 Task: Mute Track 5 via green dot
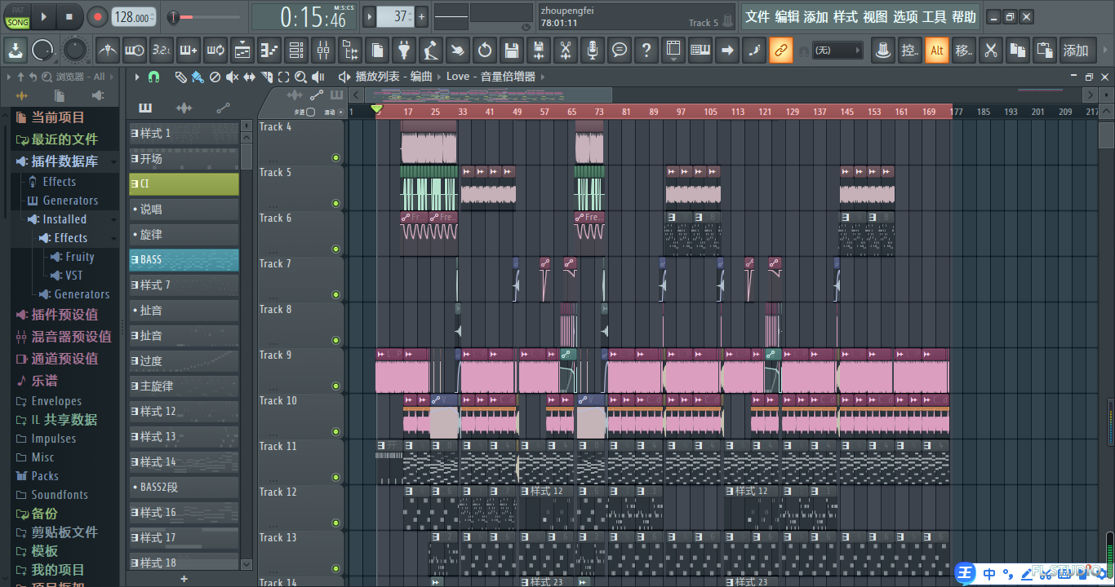[335, 204]
